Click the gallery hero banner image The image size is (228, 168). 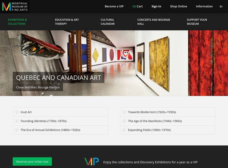pyautogui.click(x=114, y=63)
